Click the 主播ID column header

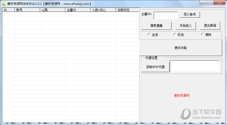[x=78, y=10]
